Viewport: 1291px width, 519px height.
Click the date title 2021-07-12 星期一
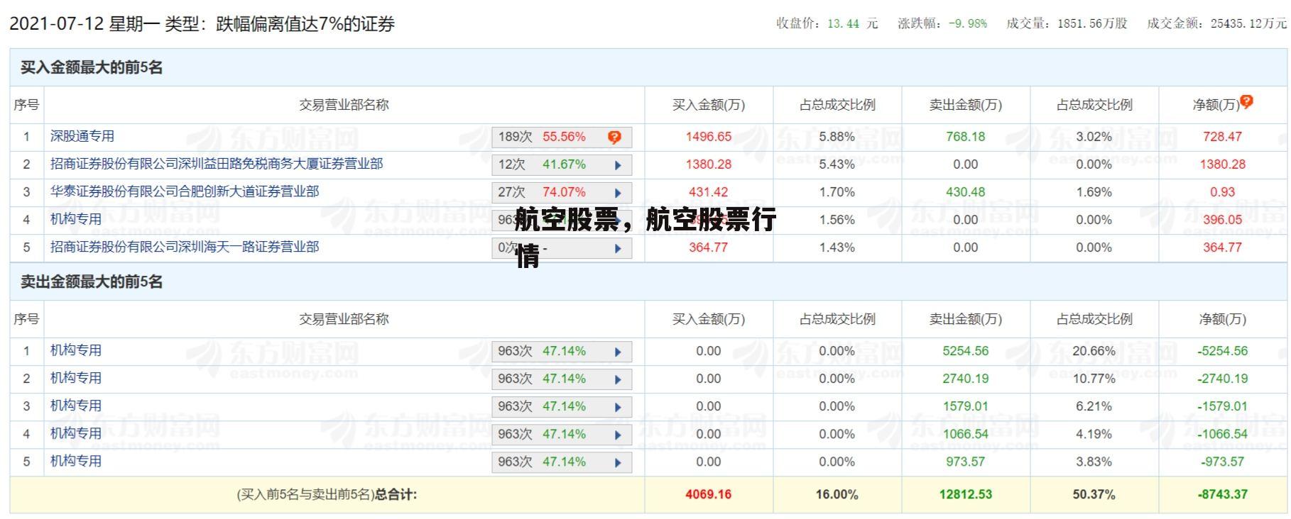(83, 24)
